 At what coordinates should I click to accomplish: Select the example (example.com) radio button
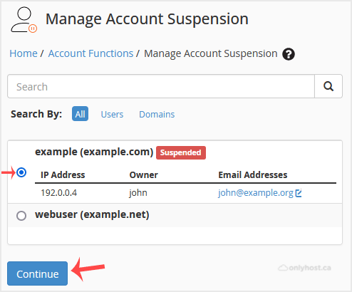point(21,172)
